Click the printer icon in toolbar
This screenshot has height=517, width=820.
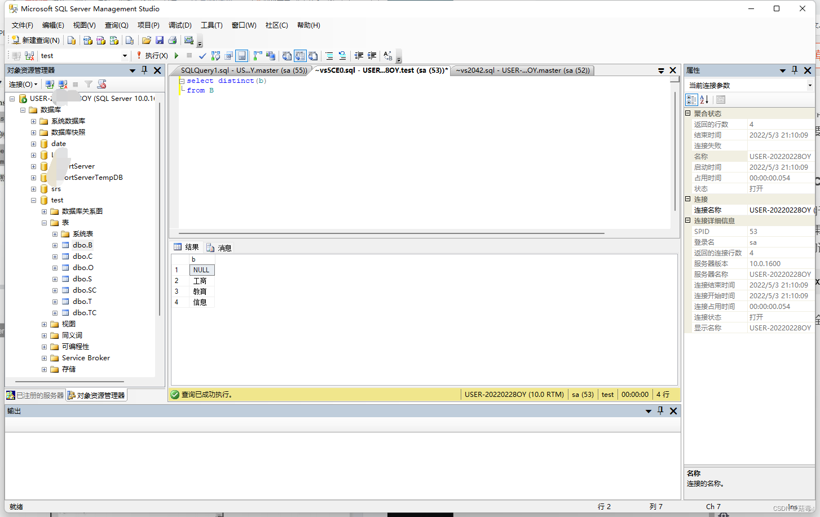(173, 40)
